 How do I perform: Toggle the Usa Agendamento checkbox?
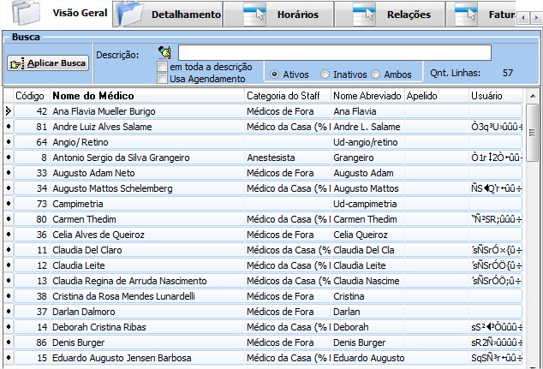pyautogui.click(x=163, y=79)
